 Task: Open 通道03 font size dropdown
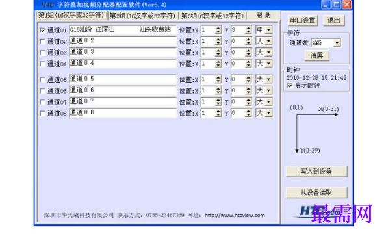pyautogui.click(x=268, y=53)
